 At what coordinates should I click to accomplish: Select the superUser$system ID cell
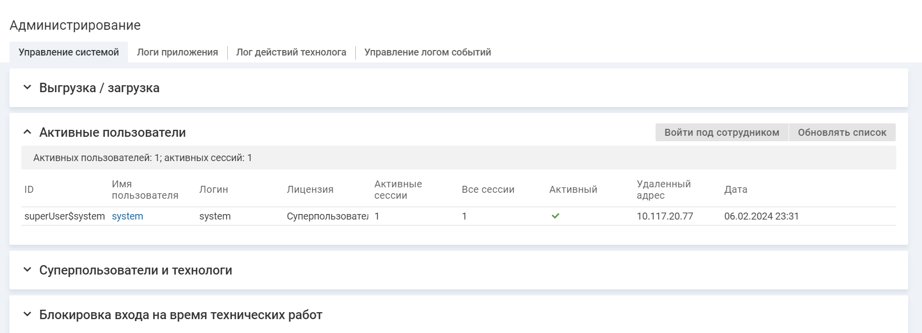(x=65, y=216)
